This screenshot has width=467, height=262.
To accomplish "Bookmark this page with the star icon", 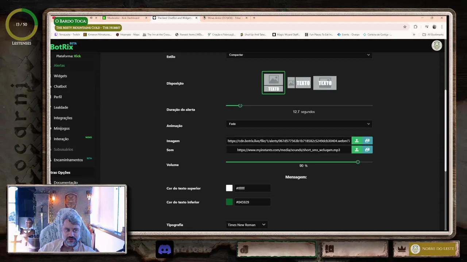I will tap(405, 27).
